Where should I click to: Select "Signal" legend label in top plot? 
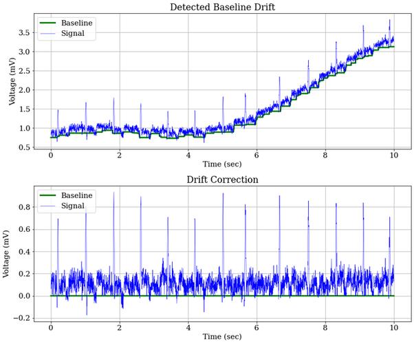pos(73,33)
